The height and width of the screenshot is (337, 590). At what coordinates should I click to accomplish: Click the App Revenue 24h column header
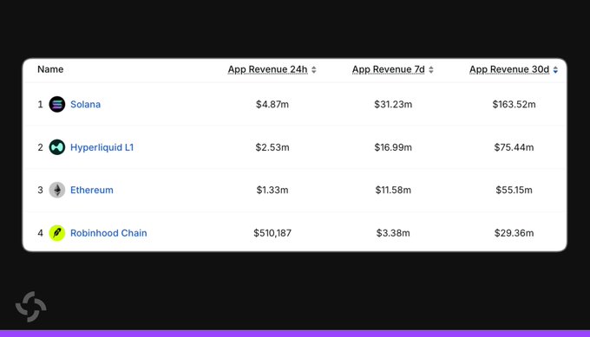pyautogui.click(x=267, y=69)
